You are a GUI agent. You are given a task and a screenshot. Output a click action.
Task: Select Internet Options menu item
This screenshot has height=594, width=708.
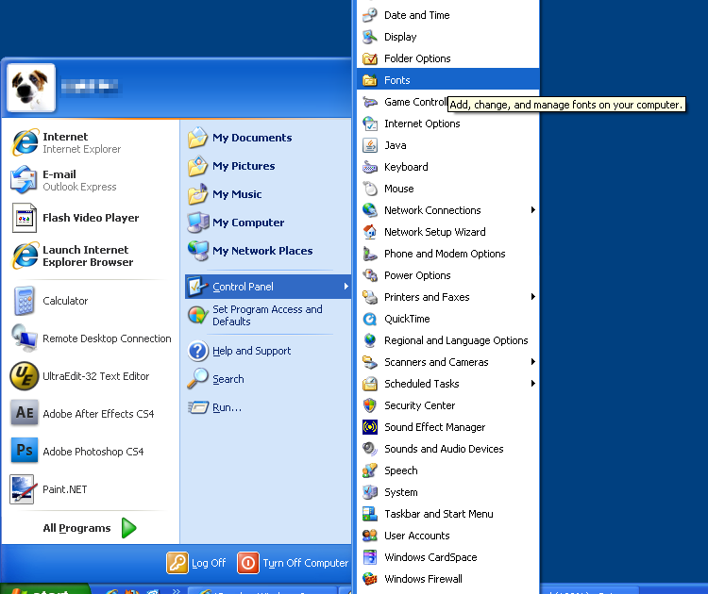pyautogui.click(x=447, y=124)
